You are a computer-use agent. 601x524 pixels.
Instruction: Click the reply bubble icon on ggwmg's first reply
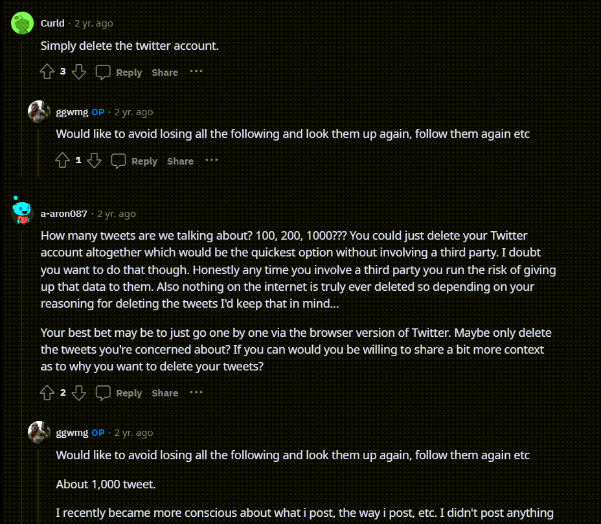point(119,161)
